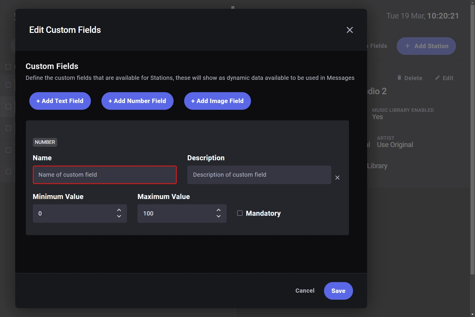This screenshot has height=317, width=475.
Task: Click the Add Station plus button
Action: [408, 46]
